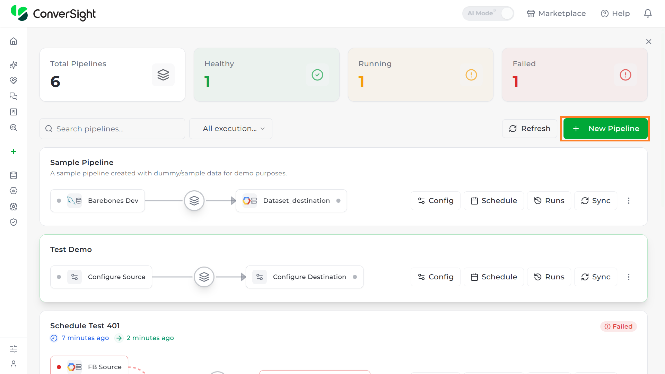Select the Dataset_destination node
Screen dimensions: 665x374
point(291,201)
